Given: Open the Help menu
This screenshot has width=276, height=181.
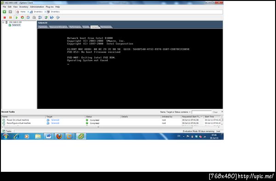Looking at the screenshot, I should [x=57, y=7].
